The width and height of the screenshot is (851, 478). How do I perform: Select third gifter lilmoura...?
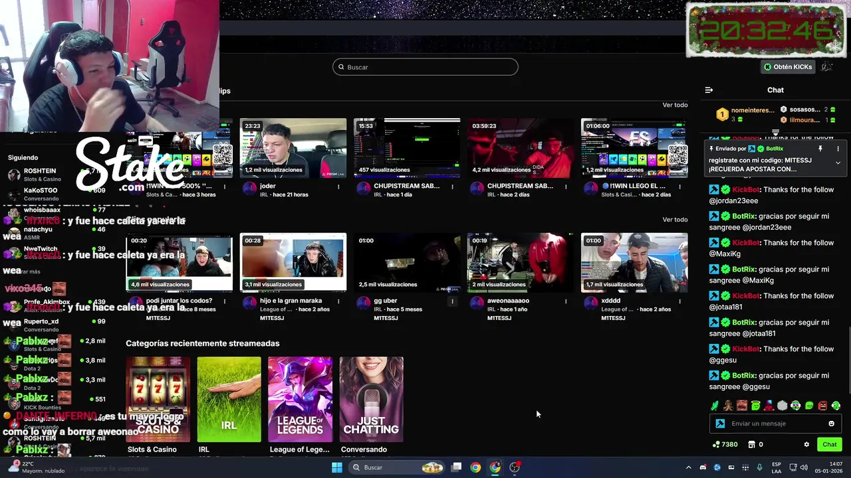tap(808, 120)
